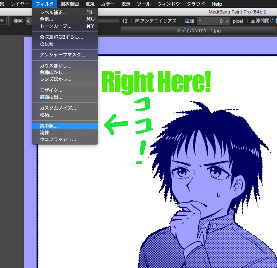This screenshot has width=277, height=268.
Task: Choose ガウスぼかし... filter
Action: tap(65, 66)
